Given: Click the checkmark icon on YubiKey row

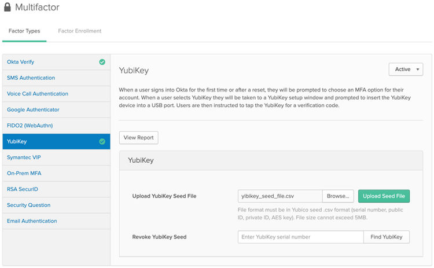Looking at the screenshot, I should click(x=102, y=141).
